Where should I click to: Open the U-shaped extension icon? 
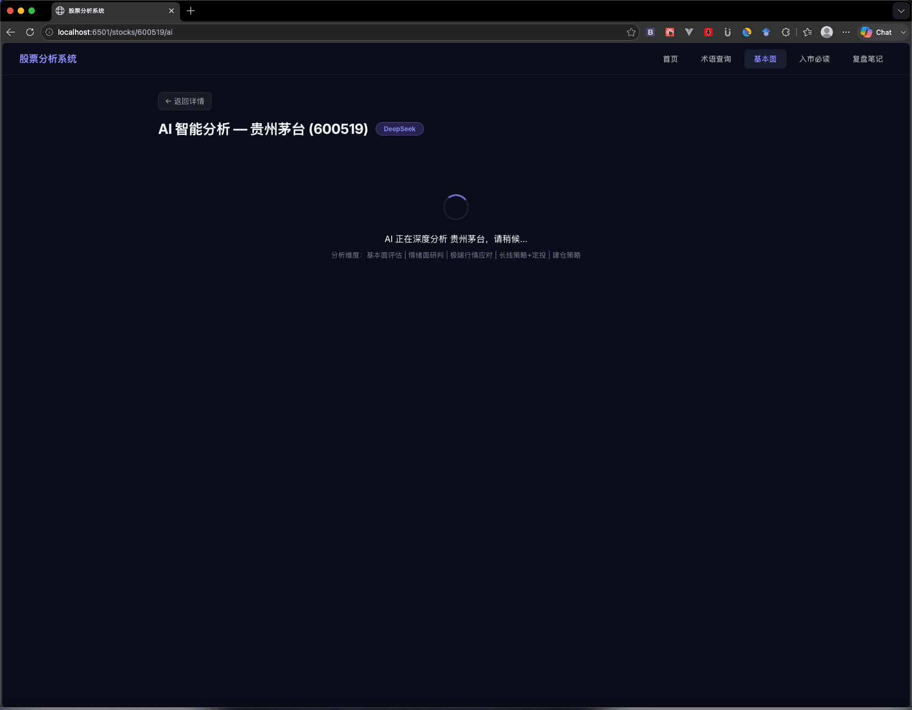pyautogui.click(x=728, y=32)
